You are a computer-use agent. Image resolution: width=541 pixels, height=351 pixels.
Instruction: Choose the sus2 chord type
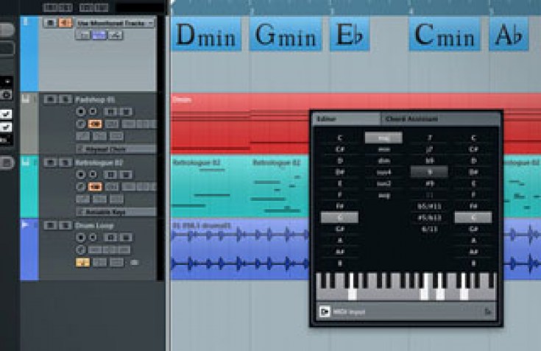click(x=383, y=183)
